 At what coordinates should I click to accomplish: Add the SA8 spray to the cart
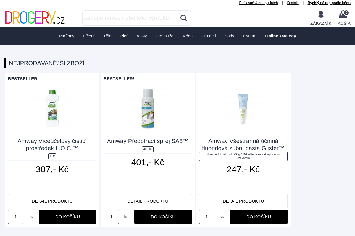click(x=163, y=217)
